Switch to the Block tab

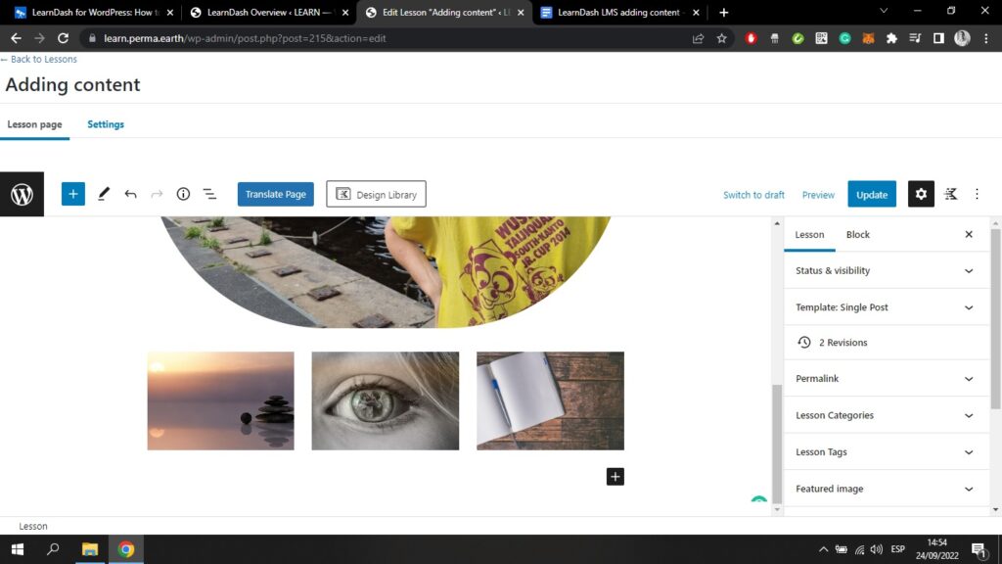857,235
